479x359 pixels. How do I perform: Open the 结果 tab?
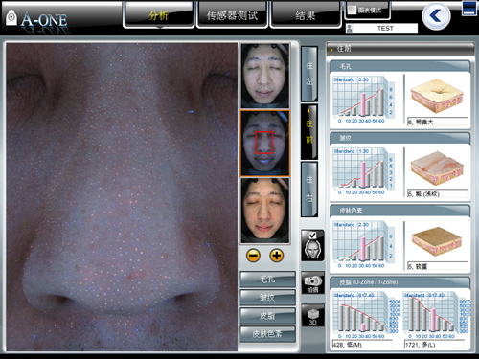(306, 15)
